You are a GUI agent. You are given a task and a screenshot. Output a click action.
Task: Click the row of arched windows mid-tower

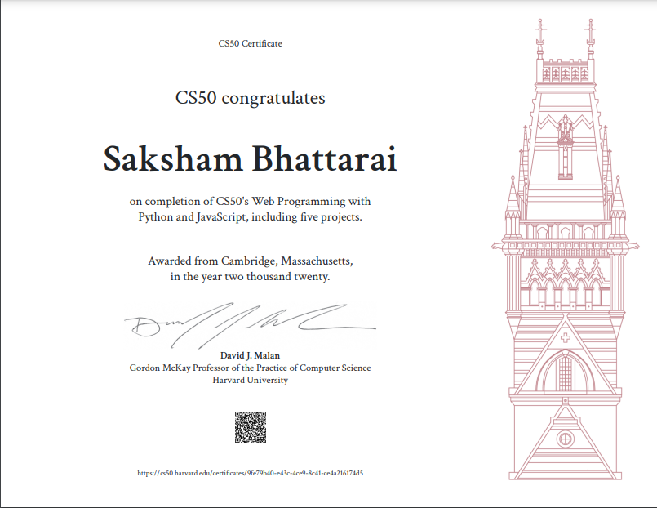[565, 292]
